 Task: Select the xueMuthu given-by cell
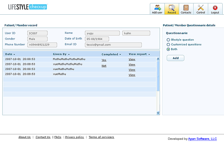click(60, 74)
